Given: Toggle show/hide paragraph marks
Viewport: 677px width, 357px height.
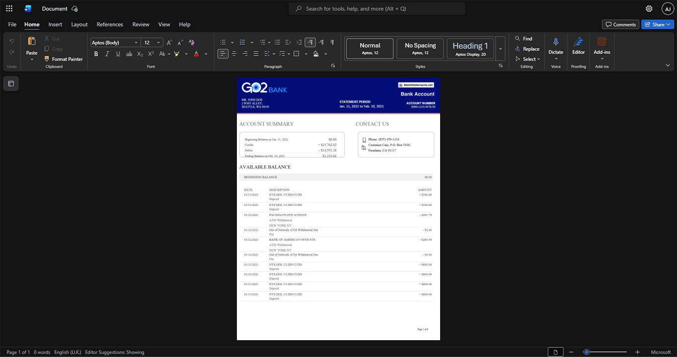Looking at the screenshot, I should pyautogui.click(x=332, y=43).
